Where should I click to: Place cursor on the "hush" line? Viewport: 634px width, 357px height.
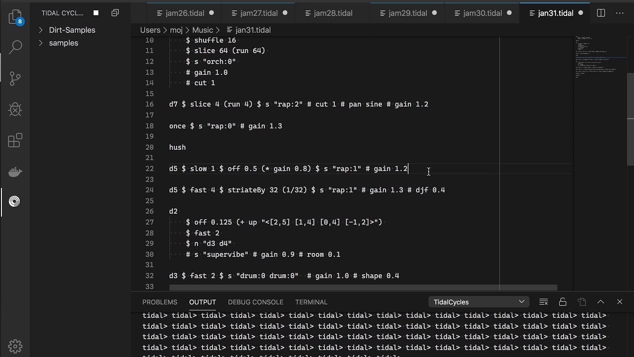pos(177,147)
